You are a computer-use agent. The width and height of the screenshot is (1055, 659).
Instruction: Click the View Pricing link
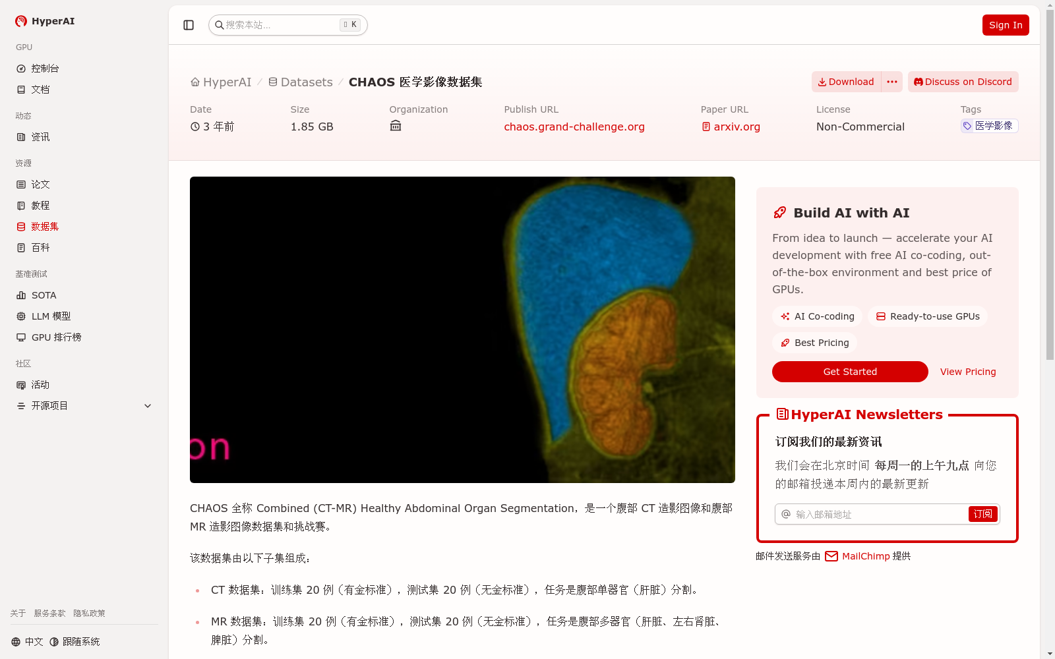click(968, 372)
